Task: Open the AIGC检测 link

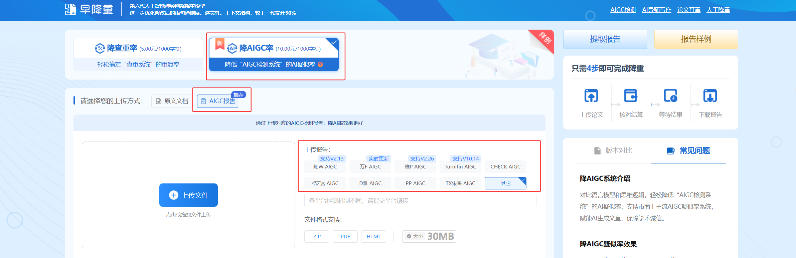Action: (x=623, y=10)
